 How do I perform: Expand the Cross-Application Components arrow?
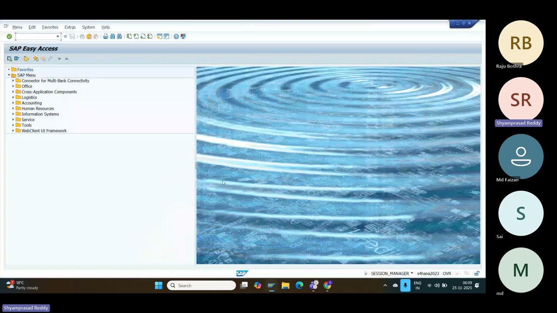pos(13,92)
